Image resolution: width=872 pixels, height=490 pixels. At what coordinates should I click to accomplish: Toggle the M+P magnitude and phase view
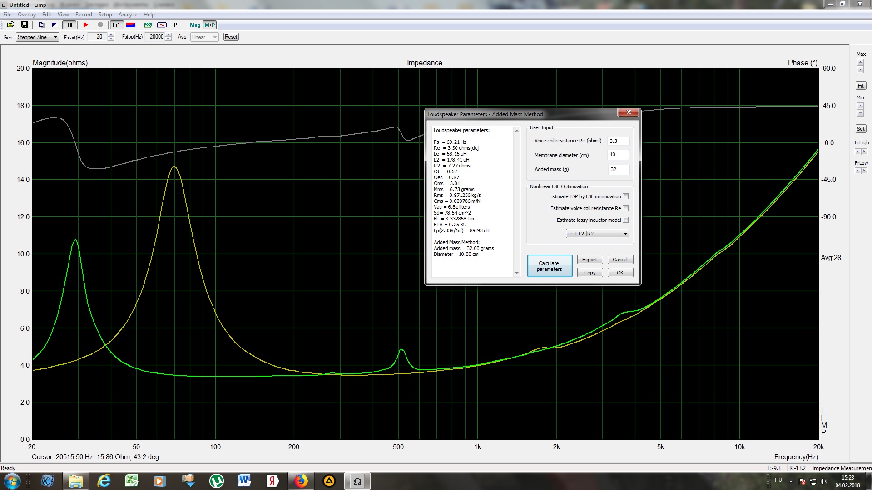210,25
